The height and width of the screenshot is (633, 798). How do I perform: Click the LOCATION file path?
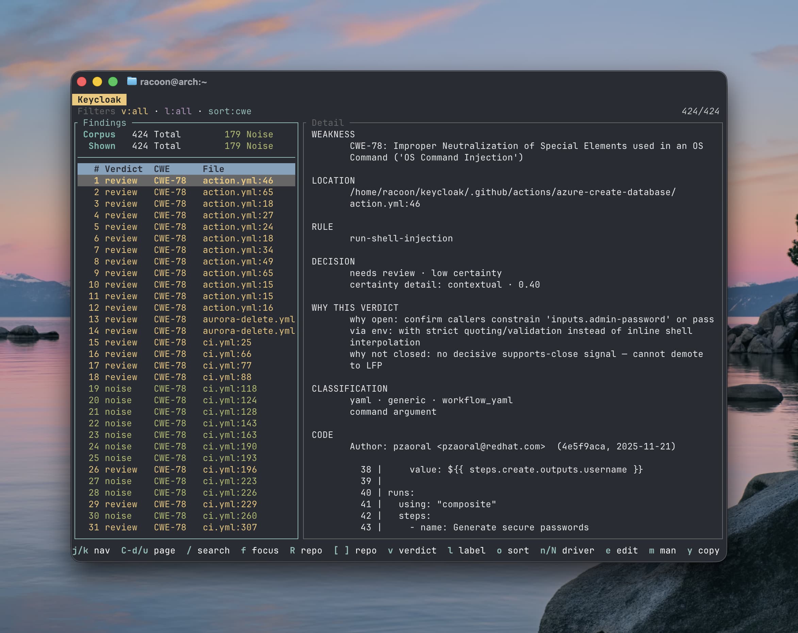coord(513,198)
